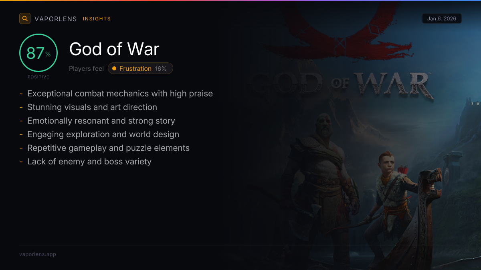This screenshot has width=481, height=270.
Task: Click the orange dot in Frustration badge
Action: point(114,68)
